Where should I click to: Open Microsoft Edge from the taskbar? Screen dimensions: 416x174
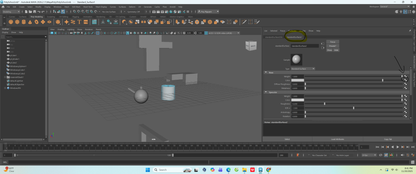point(228,170)
